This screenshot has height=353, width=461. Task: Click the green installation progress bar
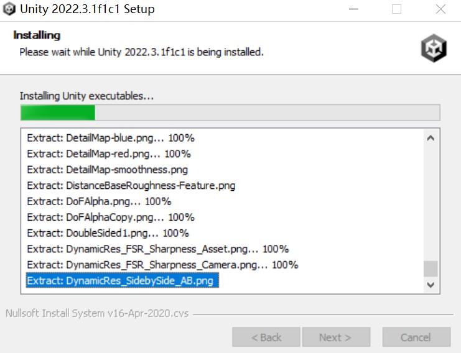tap(230, 112)
